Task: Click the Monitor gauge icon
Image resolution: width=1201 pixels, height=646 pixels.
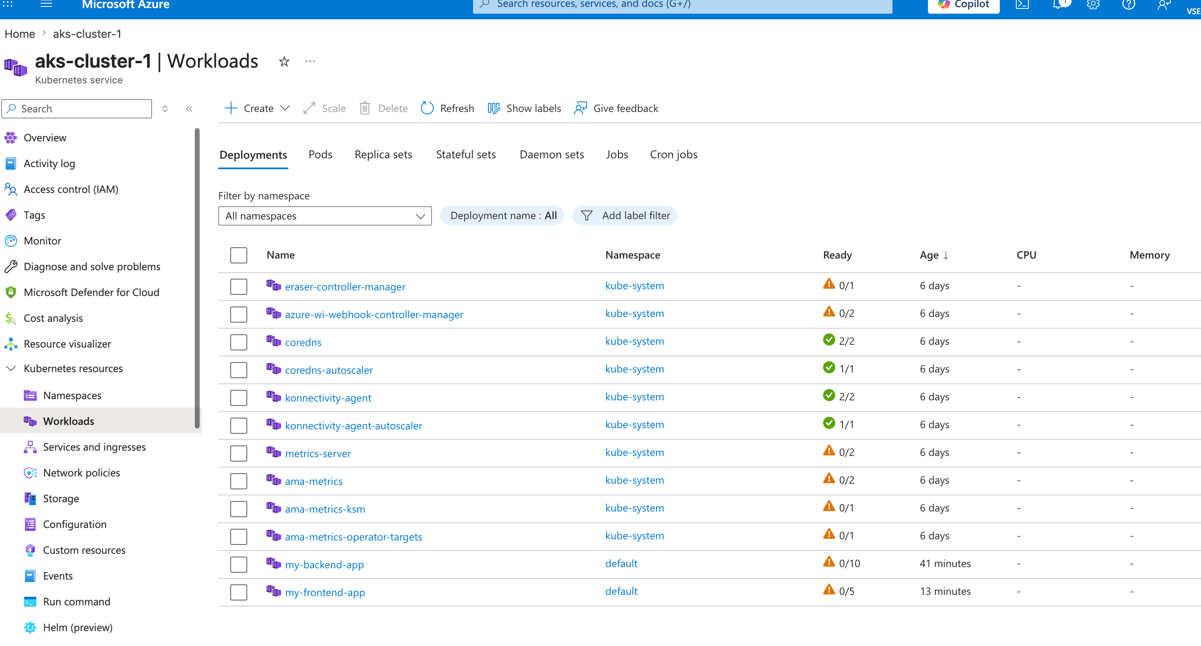Action: (x=11, y=241)
